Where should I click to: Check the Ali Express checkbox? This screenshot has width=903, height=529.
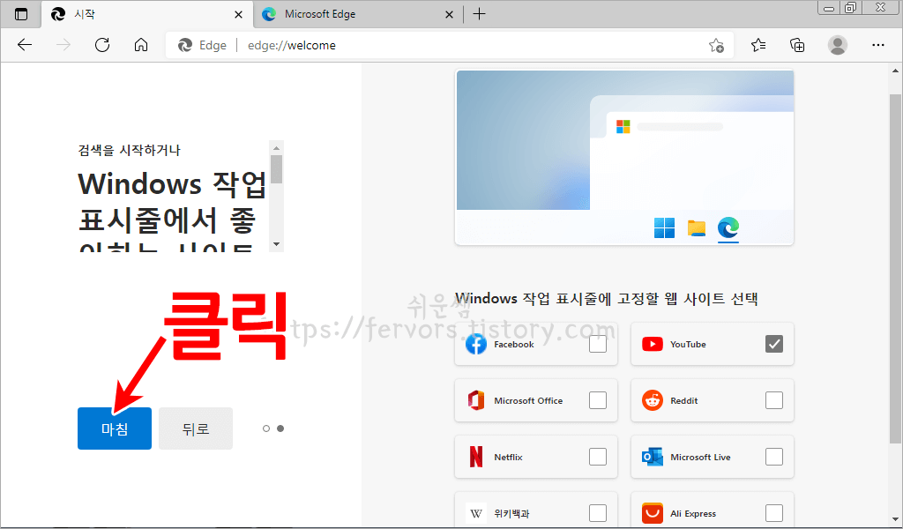(x=774, y=513)
